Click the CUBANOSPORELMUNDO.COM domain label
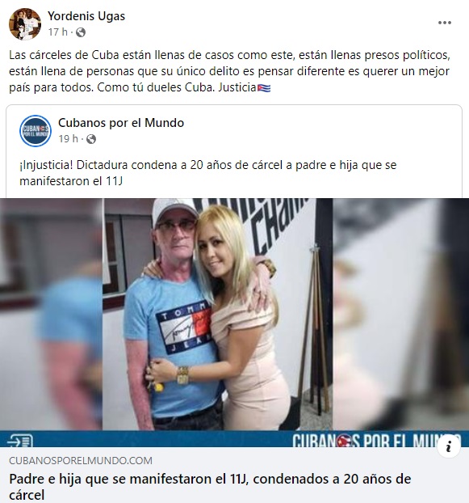 (x=81, y=461)
